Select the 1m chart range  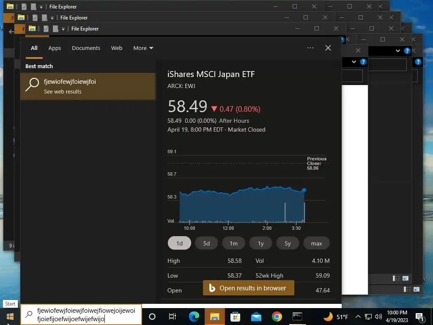coord(233,243)
